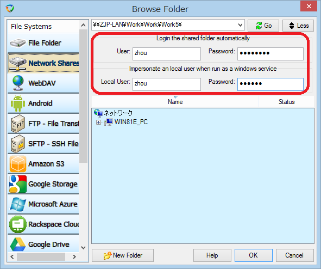Click the WIN81E_PC computer icon

pyautogui.click(x=109, y=122)
